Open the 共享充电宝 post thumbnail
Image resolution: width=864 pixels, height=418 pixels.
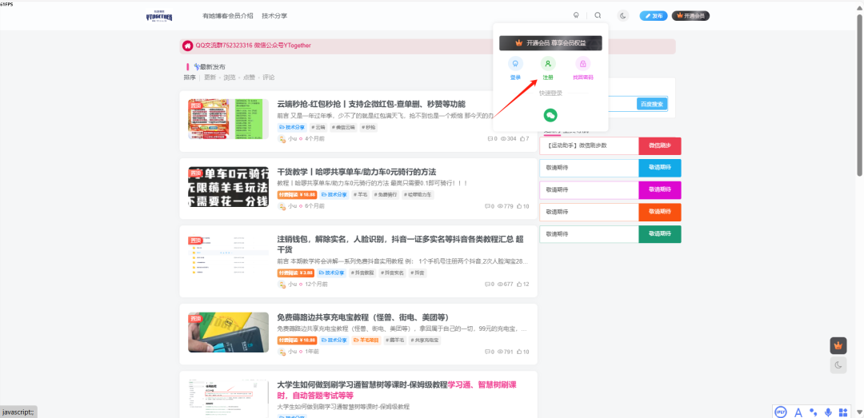[228, 332]
